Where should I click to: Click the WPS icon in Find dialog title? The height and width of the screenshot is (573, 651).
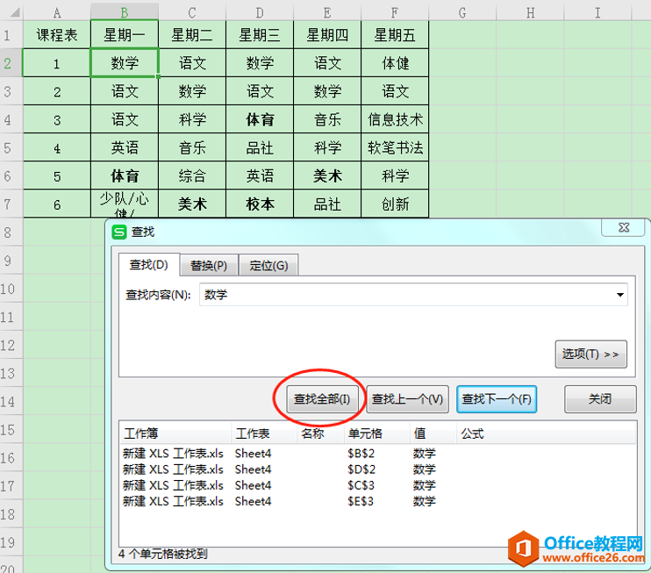click(x=119, y=233)
